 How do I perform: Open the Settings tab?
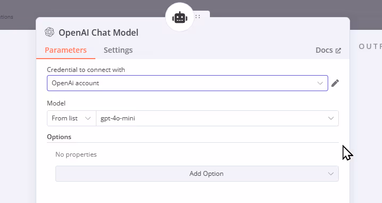pos(118,50)
